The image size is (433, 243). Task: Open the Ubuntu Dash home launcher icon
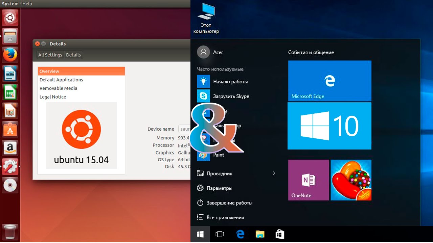pos(10,18)
